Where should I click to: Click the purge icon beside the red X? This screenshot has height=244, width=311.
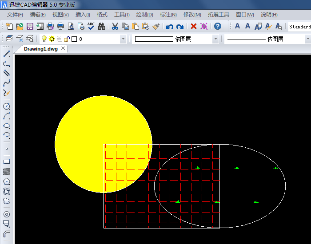(x=203, y=26)
